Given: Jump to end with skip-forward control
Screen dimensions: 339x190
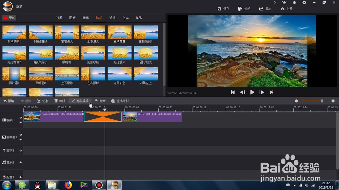Looking at the screenshot, I should click(x=271, y=92).
